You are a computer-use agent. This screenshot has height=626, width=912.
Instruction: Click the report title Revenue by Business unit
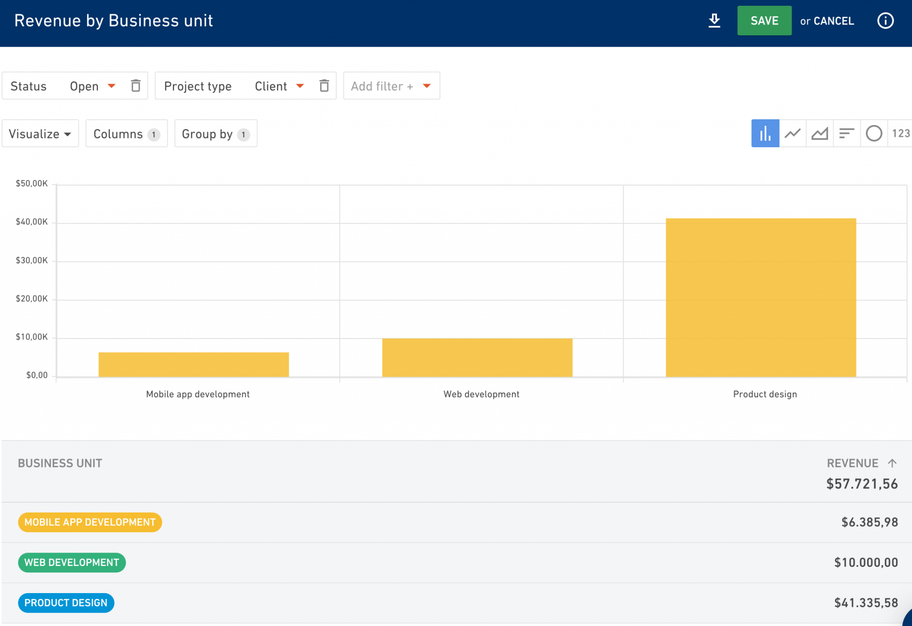pyautogui.click(x=114, y=20)
